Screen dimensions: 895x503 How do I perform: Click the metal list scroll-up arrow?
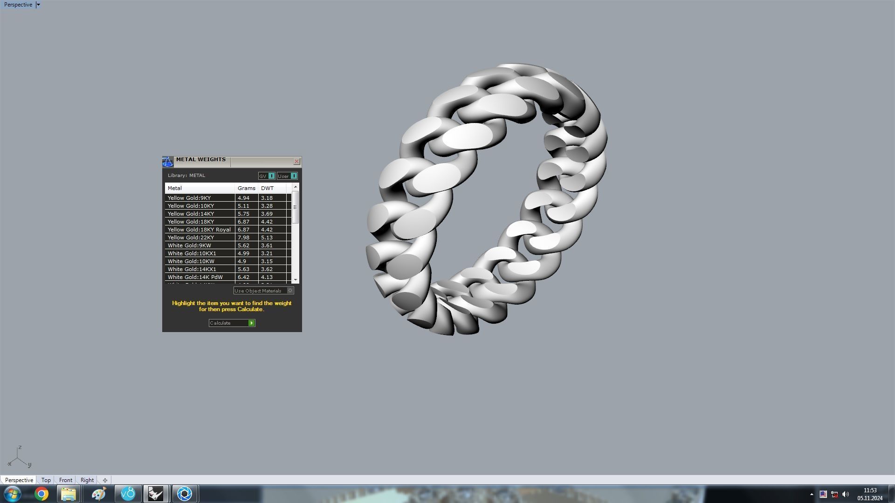point(296,187)
